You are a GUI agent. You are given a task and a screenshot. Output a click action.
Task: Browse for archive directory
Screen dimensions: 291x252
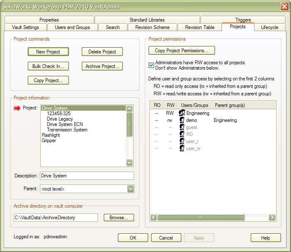pyautogui.click(x=119, y=218)
